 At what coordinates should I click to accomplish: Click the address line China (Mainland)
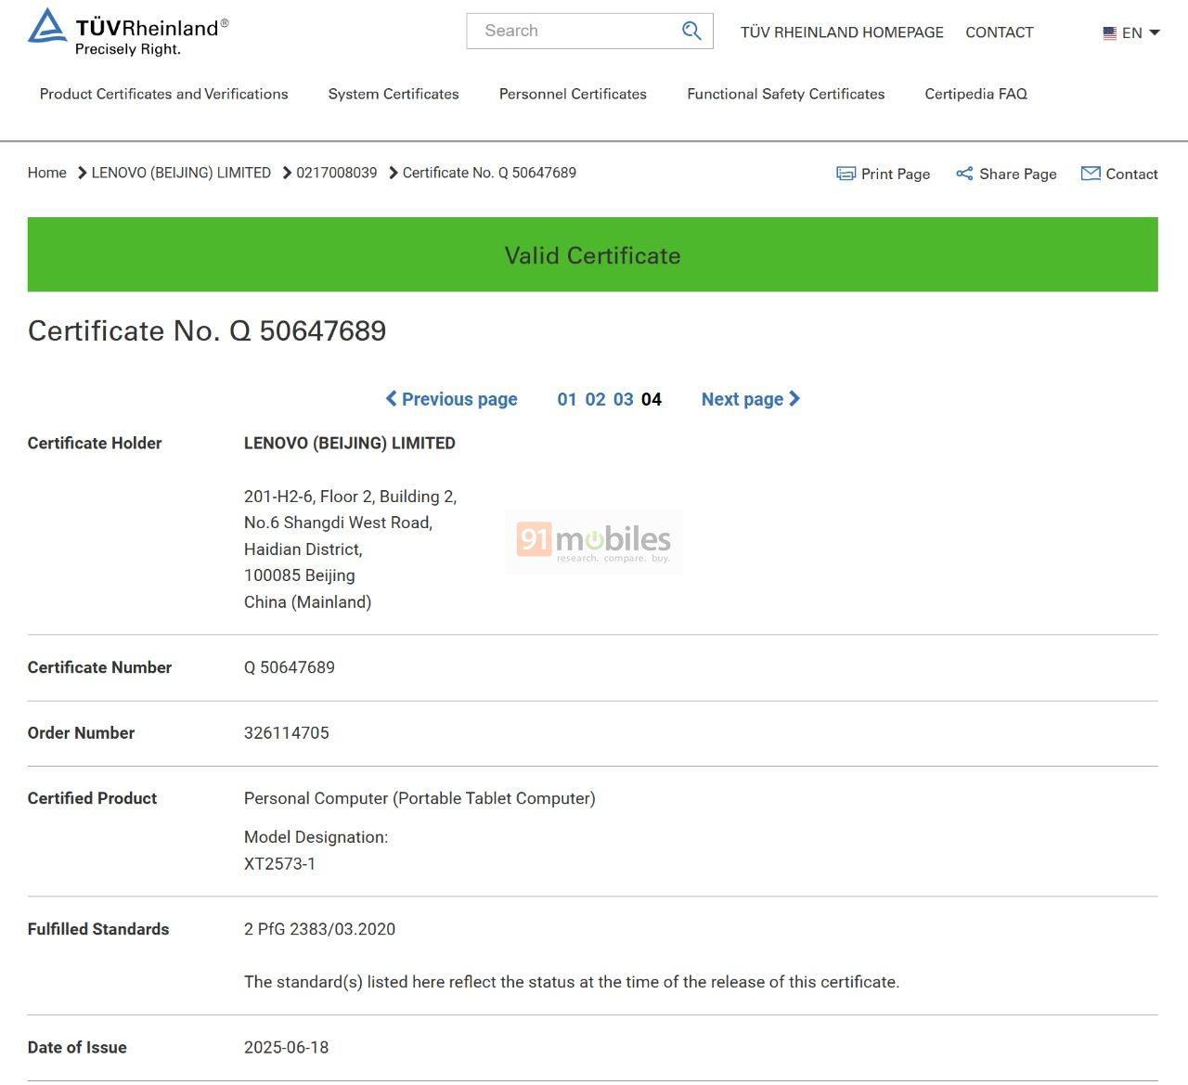tap(308, 602)
